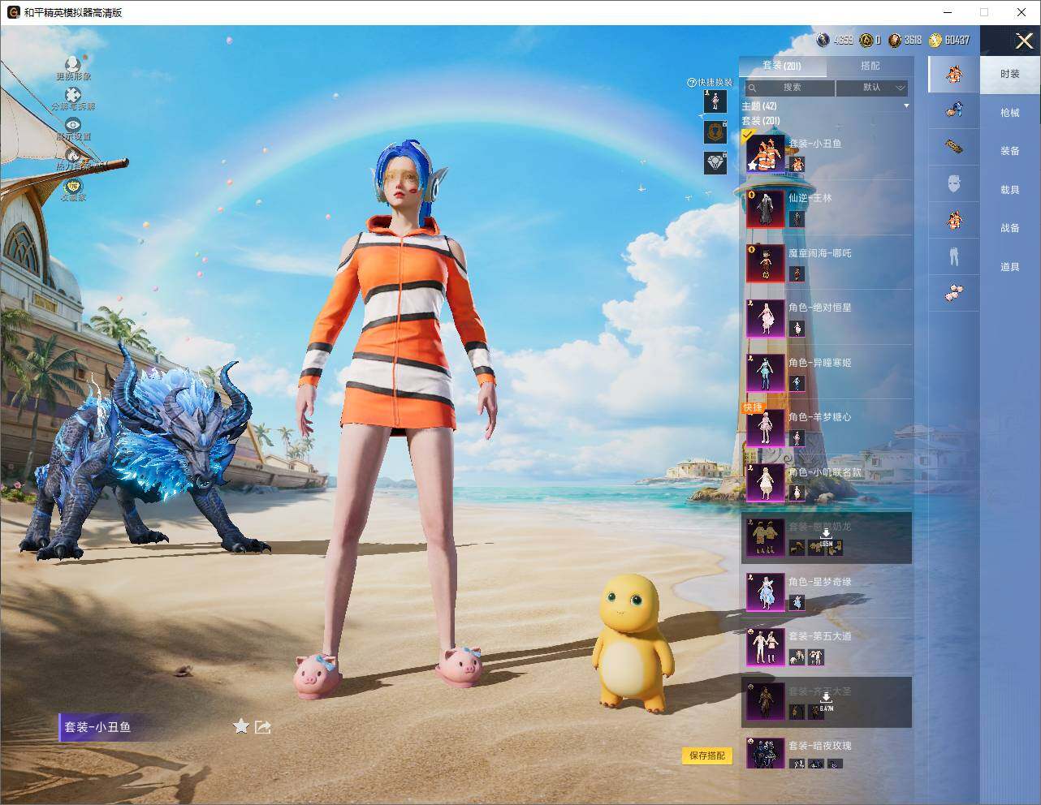This screenshot has width=1041, height=805.
Task: Open the 更换形象 change-avatar icon
Action: [73, 64]
